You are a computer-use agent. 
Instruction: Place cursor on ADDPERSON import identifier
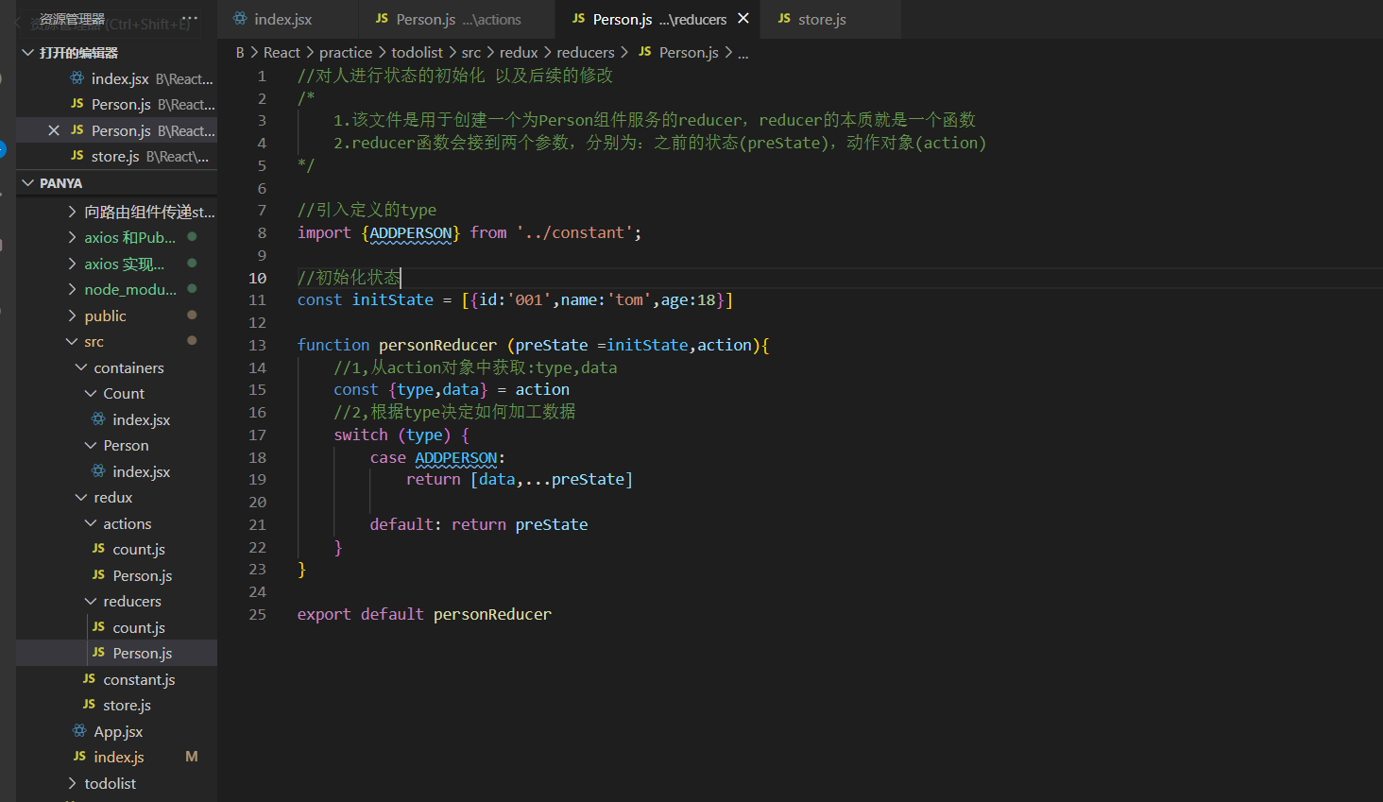tap(410, 233)
